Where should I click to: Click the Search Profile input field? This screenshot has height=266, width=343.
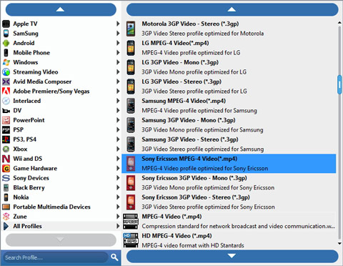point(56,257)
